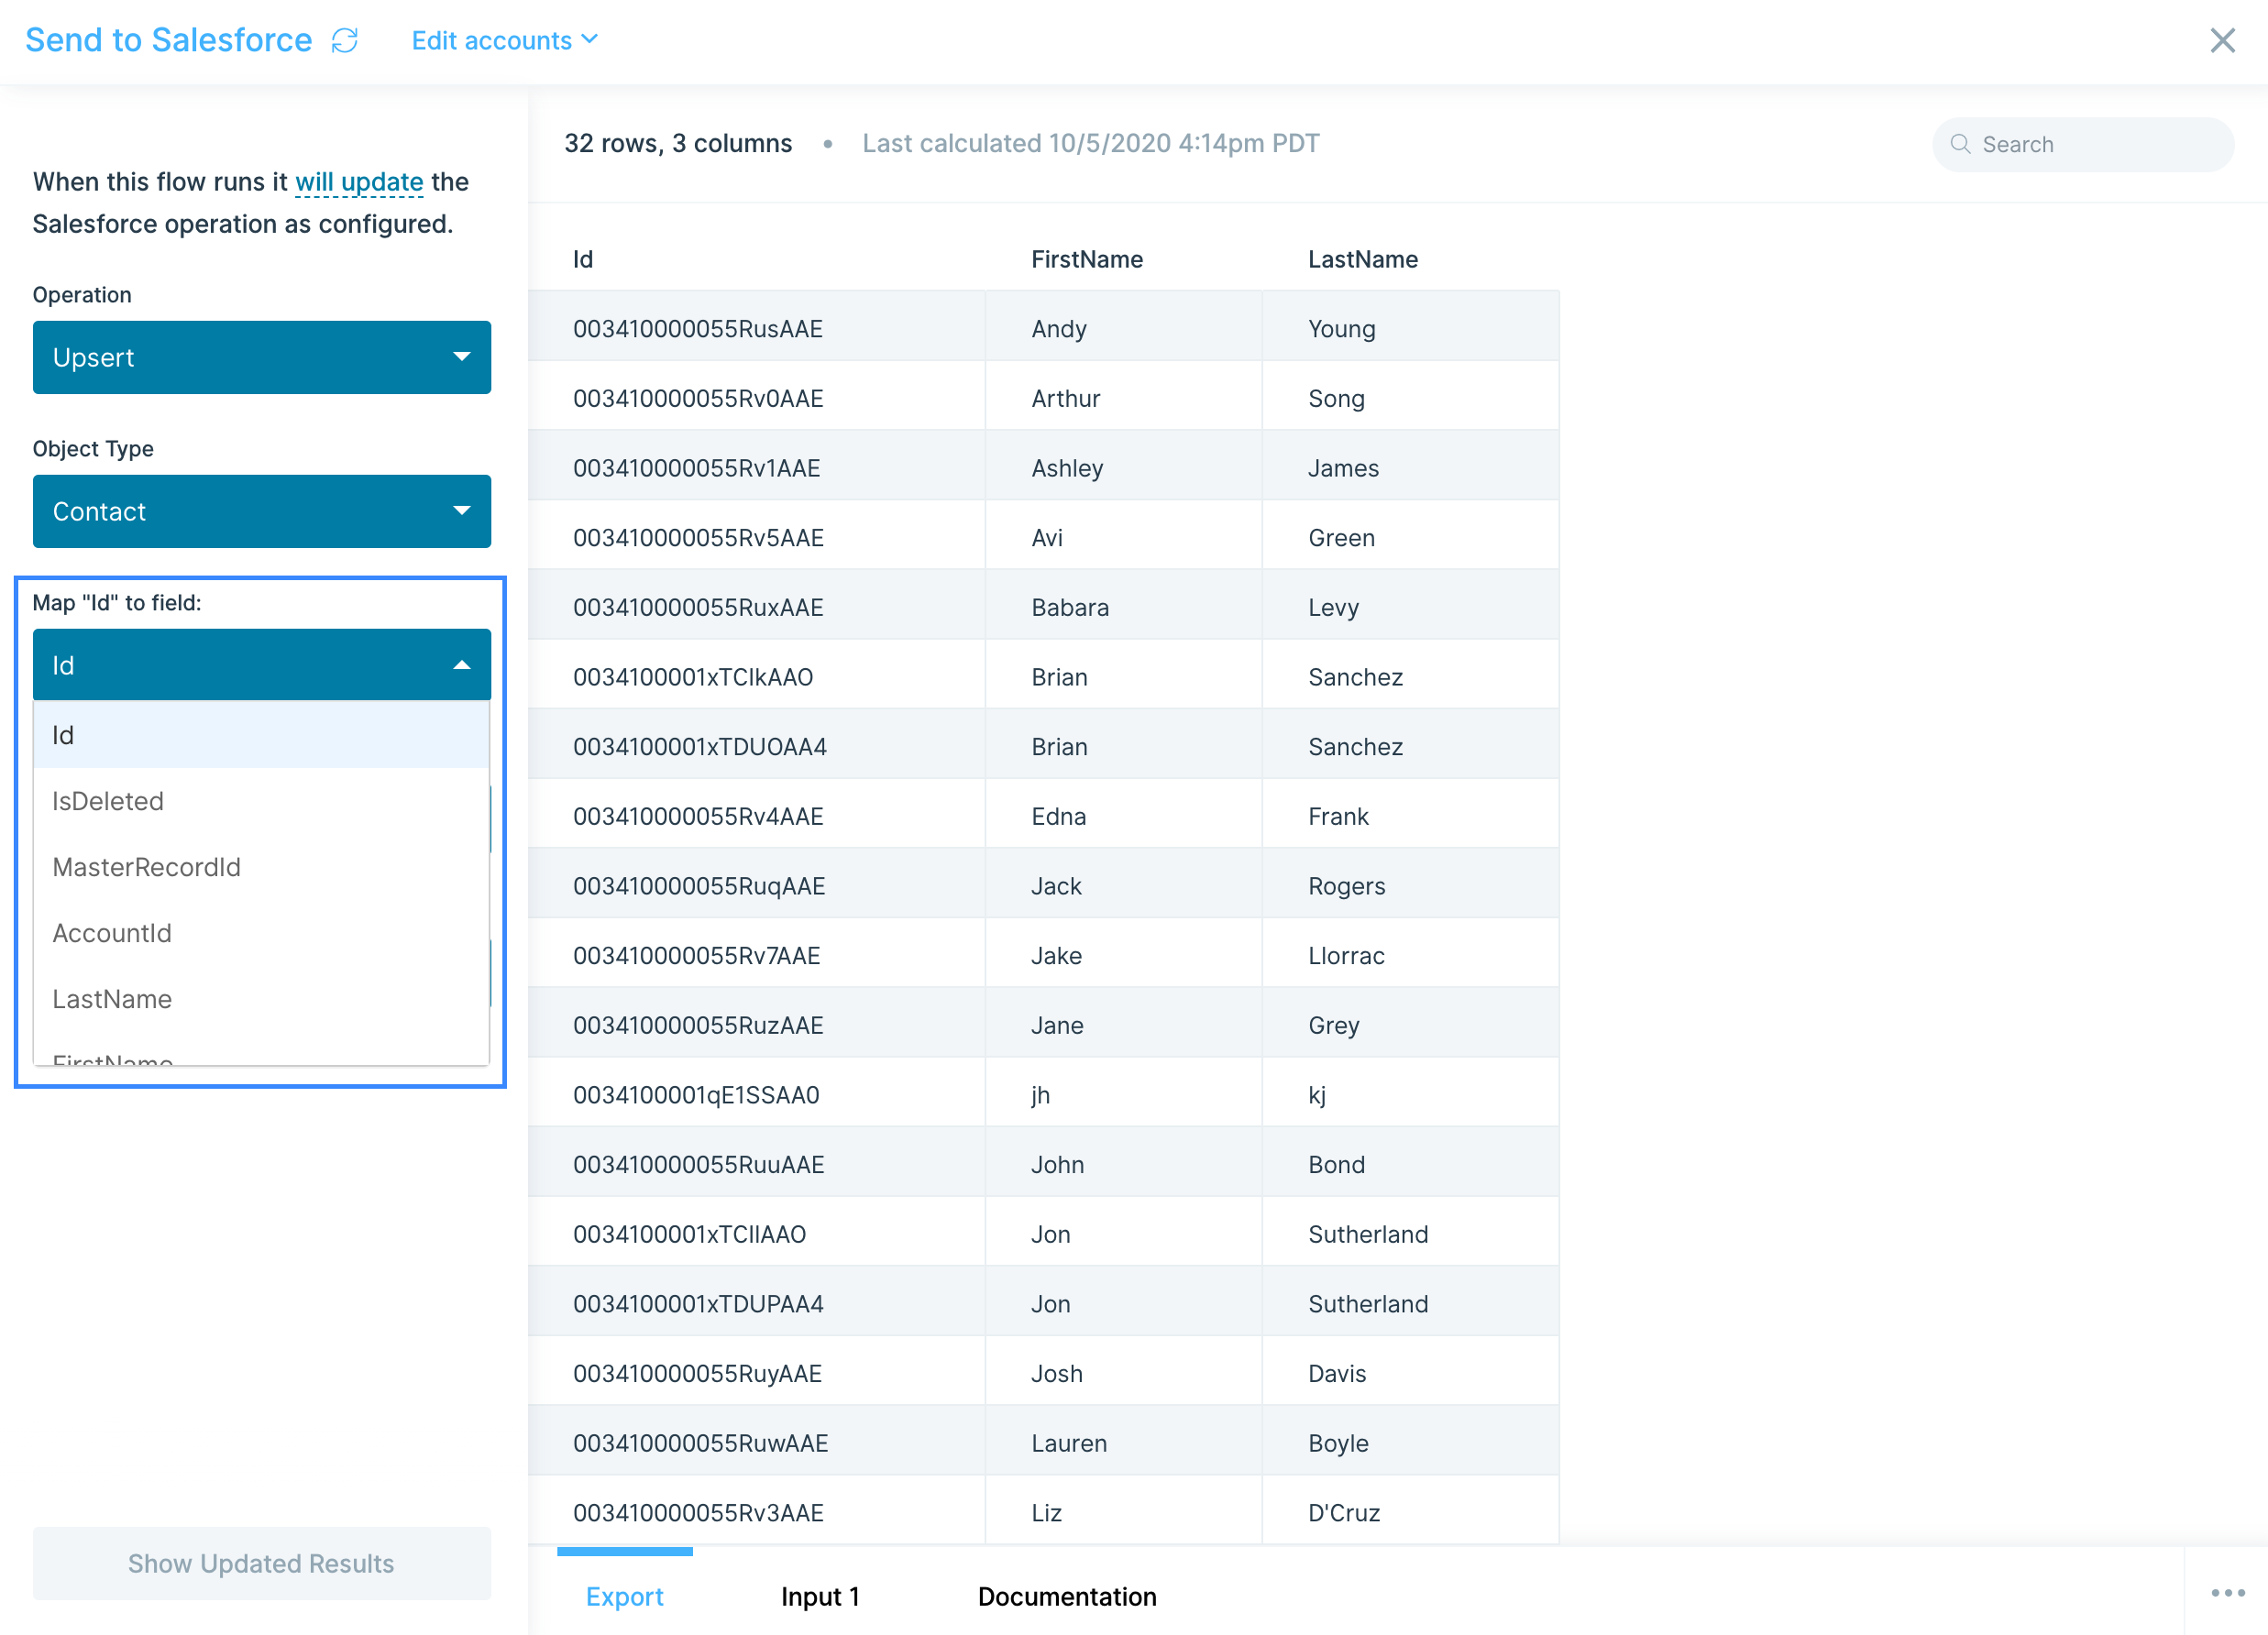Choose MasterRecordId in the dropdown list
Image resolution: width=2268 pixels, height=1635 pixels.
point(146,867)
